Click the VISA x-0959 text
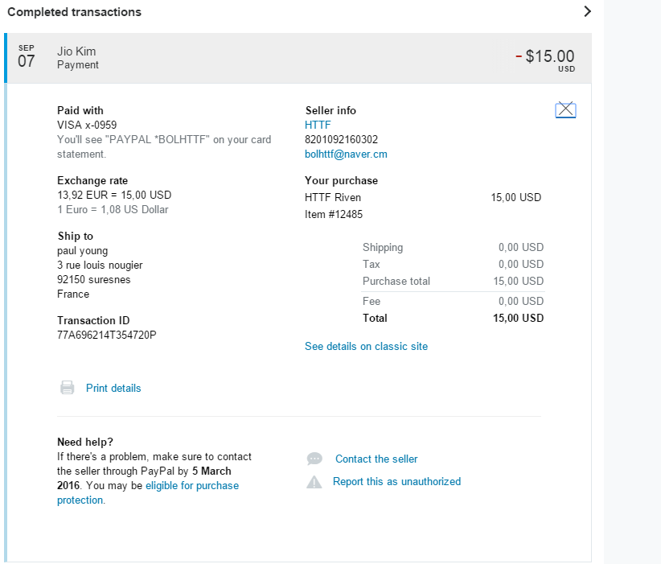 [x=87, y=125]
